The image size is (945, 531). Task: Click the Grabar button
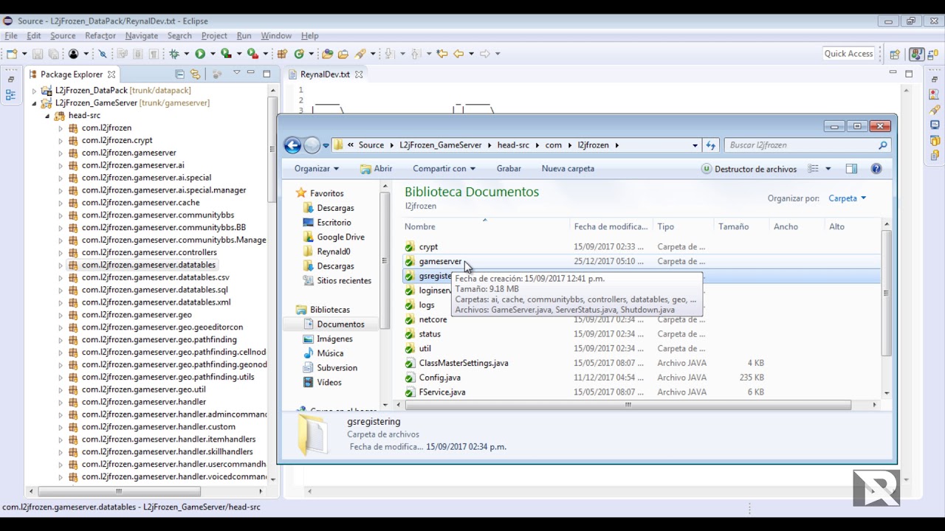point(509,169)
